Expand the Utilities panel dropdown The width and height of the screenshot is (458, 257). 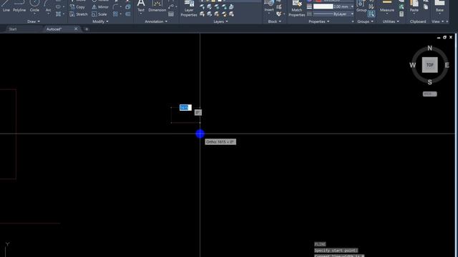[x=391, y=21]
